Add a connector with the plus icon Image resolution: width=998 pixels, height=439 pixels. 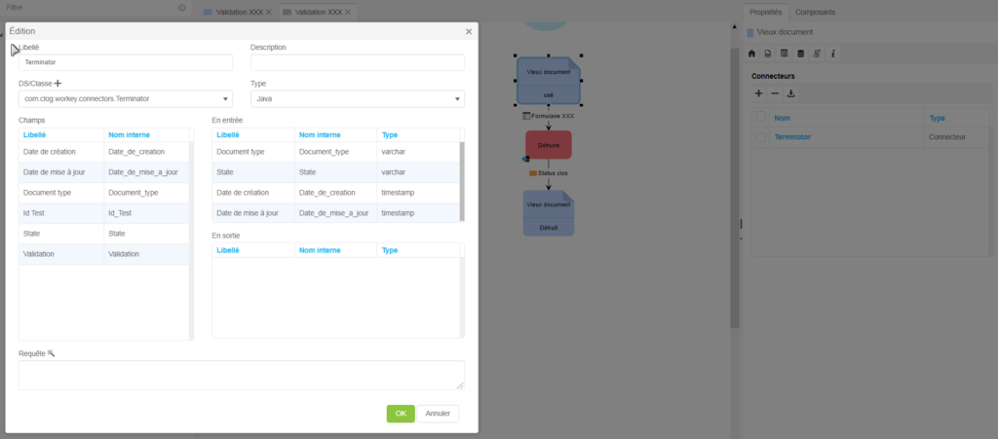point(759,93)
